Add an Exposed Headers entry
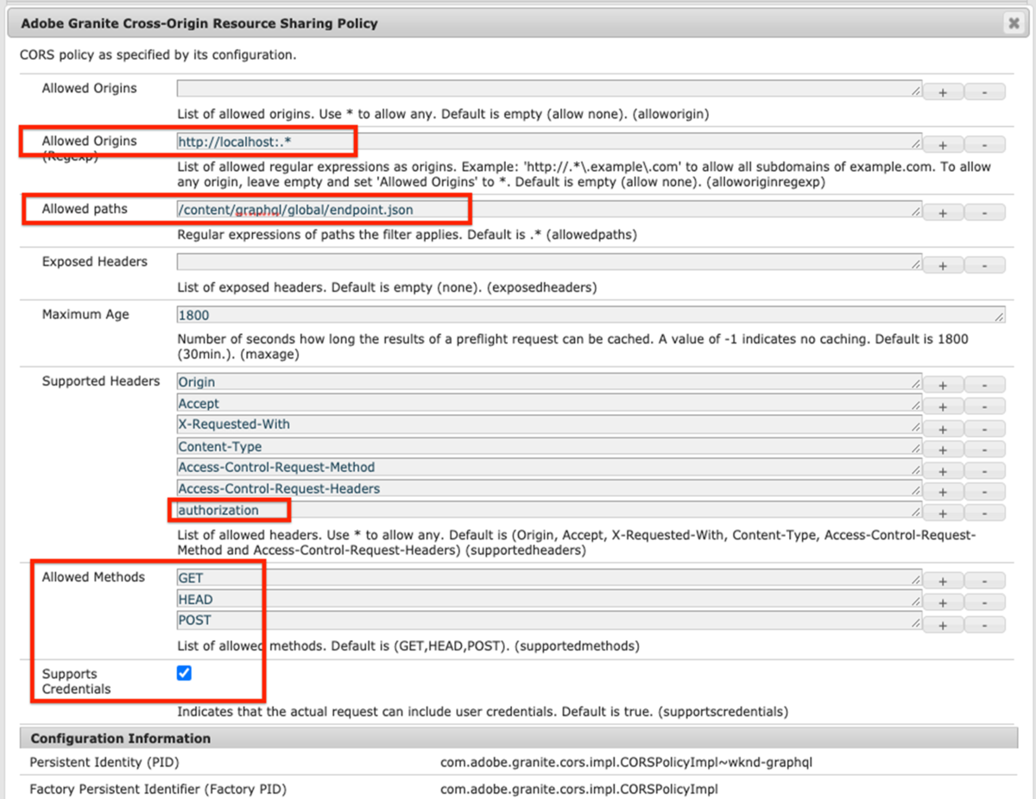Screen dimensions: 1036x799 [x=943, y=265]
